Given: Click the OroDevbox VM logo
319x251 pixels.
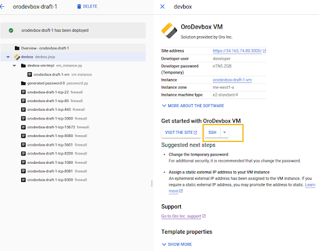Looking at the screenshot, I should 169,31.
